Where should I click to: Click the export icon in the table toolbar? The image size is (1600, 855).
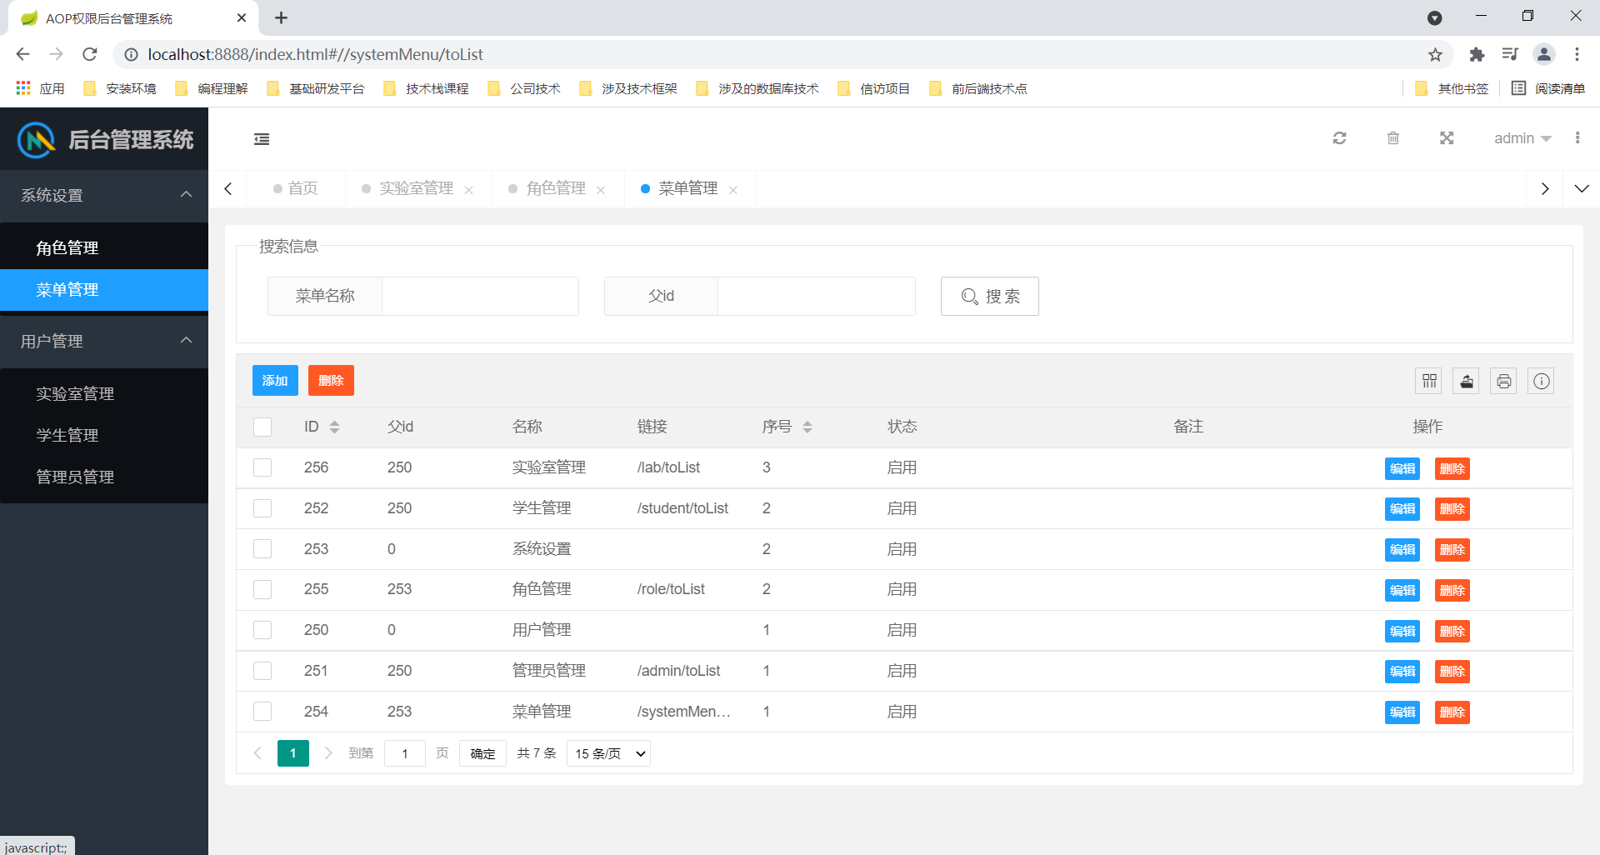pyautogui.click(x=1466, y=381)
